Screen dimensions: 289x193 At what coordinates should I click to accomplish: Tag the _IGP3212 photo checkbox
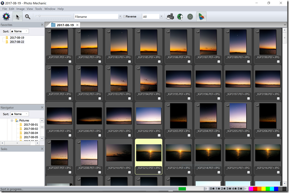tap(159, 172)
